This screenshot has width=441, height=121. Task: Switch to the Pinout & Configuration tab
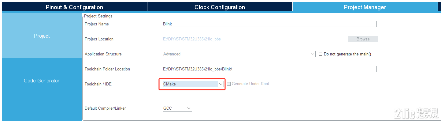pos(74,7)
